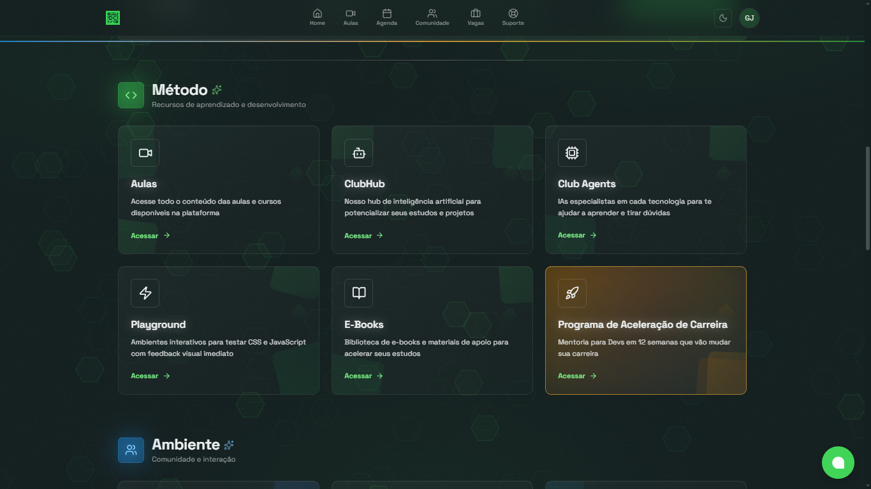Click Aulas card description about aulas e cursos

tap(206, 207)
